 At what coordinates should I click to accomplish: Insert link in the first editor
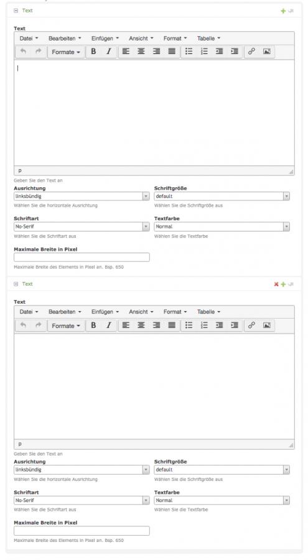(x=251, y=52)
